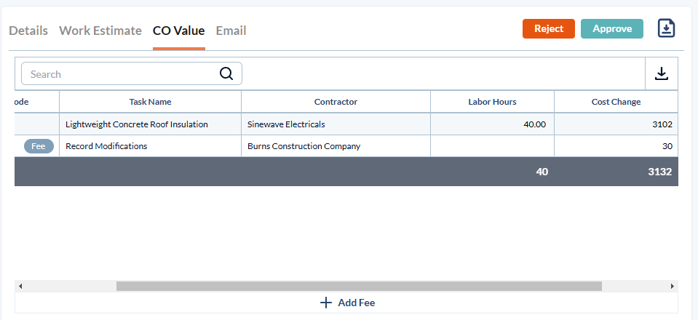Click the download table icon
Image resolution: width=698 pixels, height=320 pixels.
pyautogui.click(x=661, y=73)
